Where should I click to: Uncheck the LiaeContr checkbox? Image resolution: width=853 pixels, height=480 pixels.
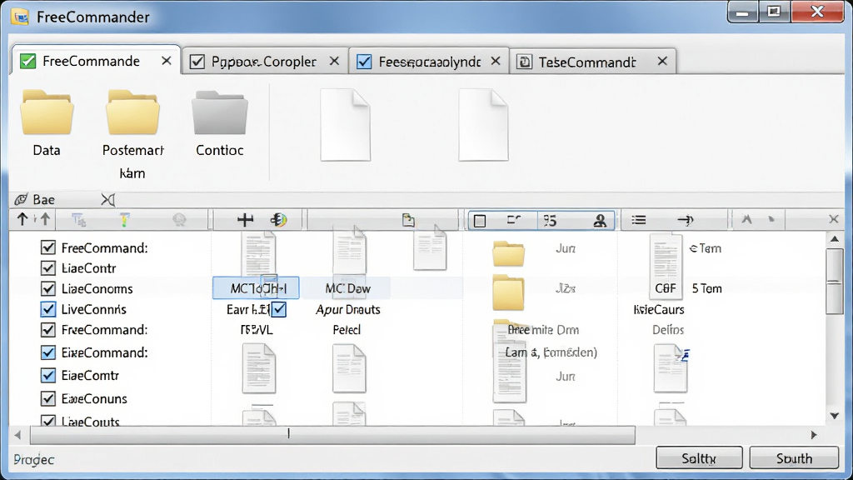click(47, 268)
